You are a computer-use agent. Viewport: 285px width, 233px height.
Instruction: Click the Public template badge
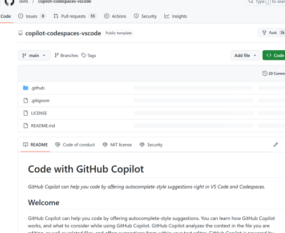point(119,33)
